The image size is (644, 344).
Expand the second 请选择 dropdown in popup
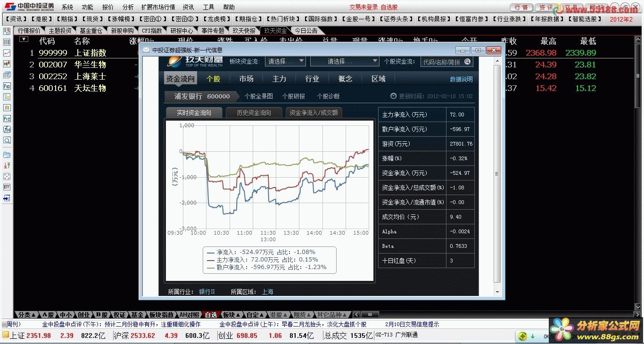[345, 61]
